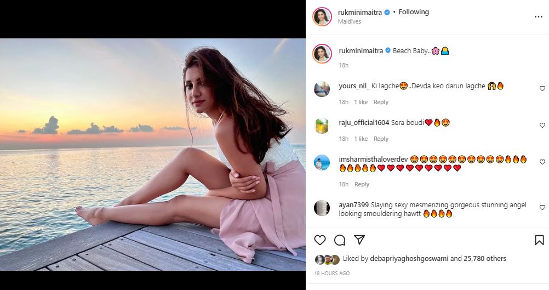Like the comment by yours_nil_
This screenshot has width=549, height=290.
(x=542, y=88)
